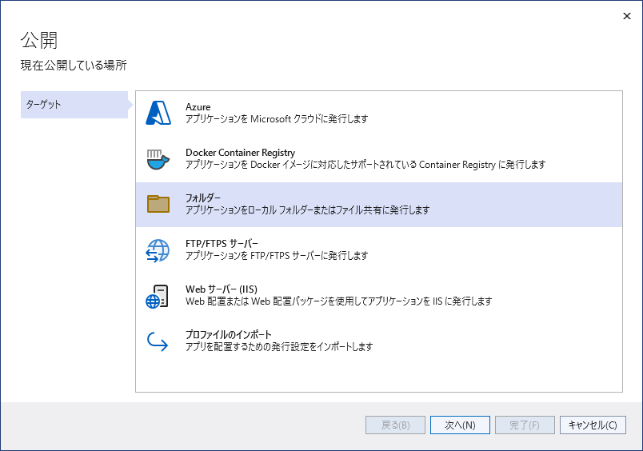Select the プロファイルのインポート title
Viewport: 643px width, 451px height.
pos(229,335)
